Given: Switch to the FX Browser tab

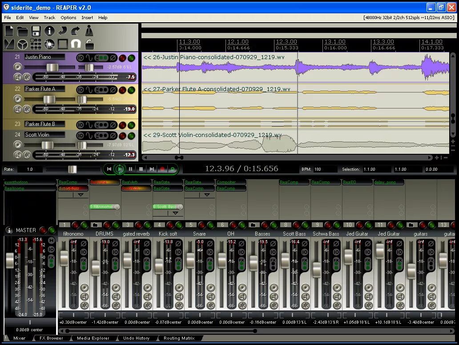Looking at the screenshot, I should click(x=51, y=338).
